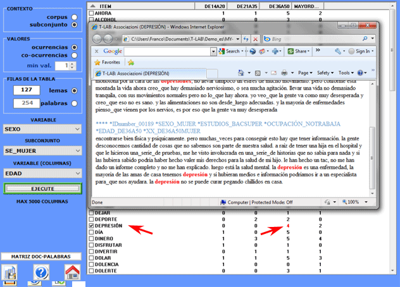Click the IE back navigation button

point(97,39)
